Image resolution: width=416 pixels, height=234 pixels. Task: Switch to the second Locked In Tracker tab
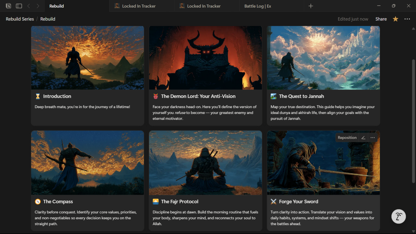point(207,6)
